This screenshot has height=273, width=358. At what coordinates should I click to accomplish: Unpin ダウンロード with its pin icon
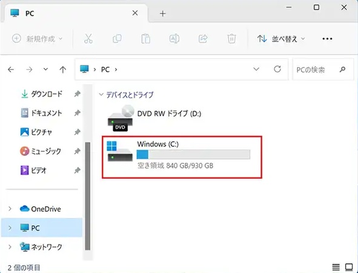click(x=77, y=94)
